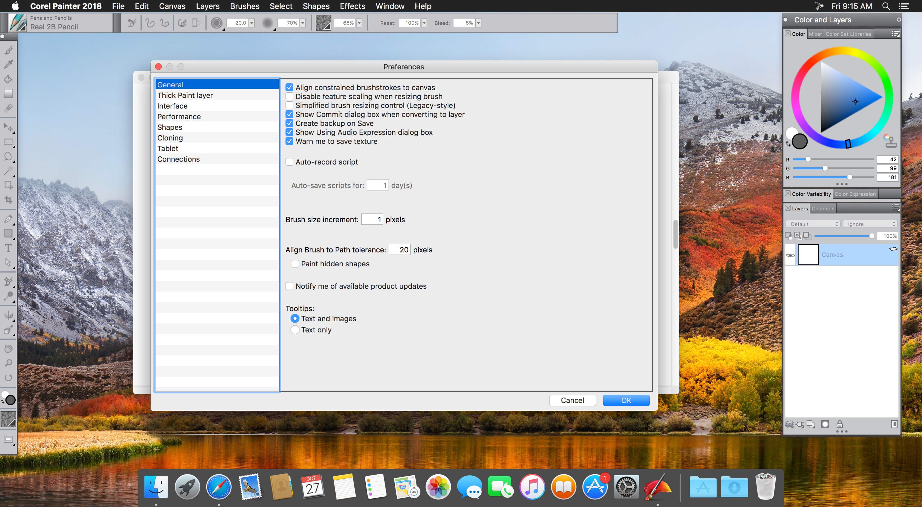Select the Cloner tool
922x507 pixels.
click(x=8, y=281)
